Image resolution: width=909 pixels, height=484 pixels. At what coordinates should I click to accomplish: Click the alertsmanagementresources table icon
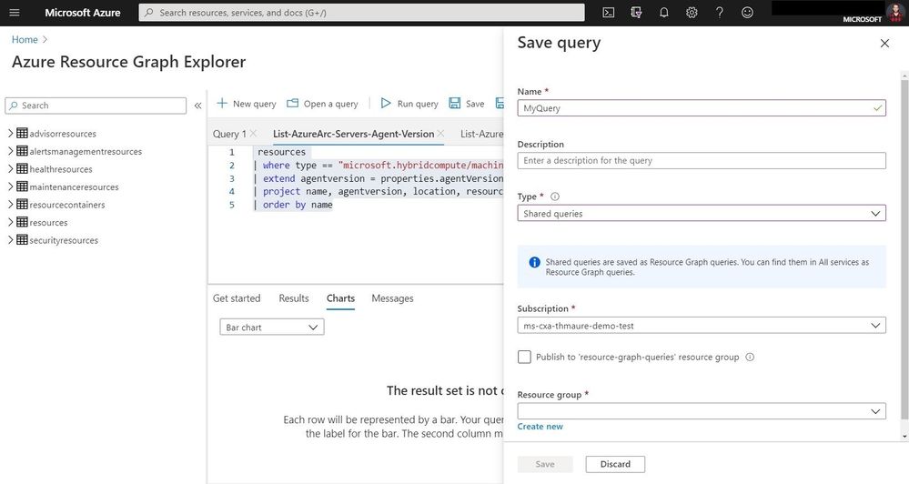pos(22,151)
